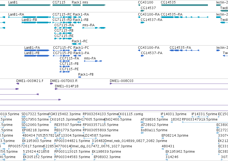Click EST SD12060.5prime
This screenshot has width=228, height=161.
click(x=24, y=128)
